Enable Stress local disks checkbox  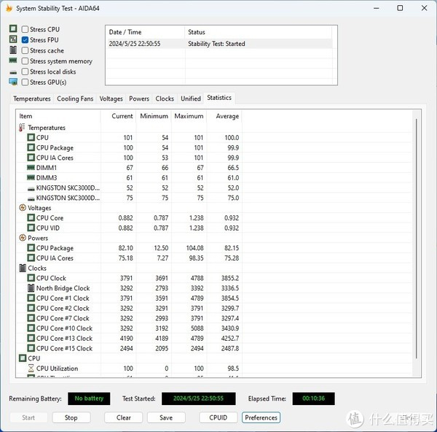25,72
